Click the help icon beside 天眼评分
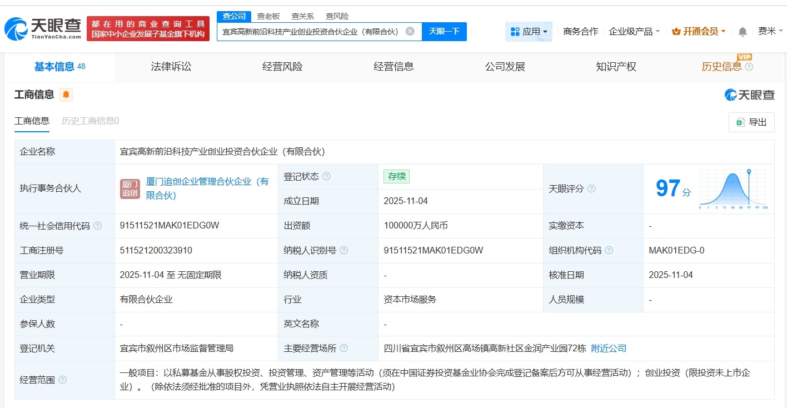 tap(591, 189)
